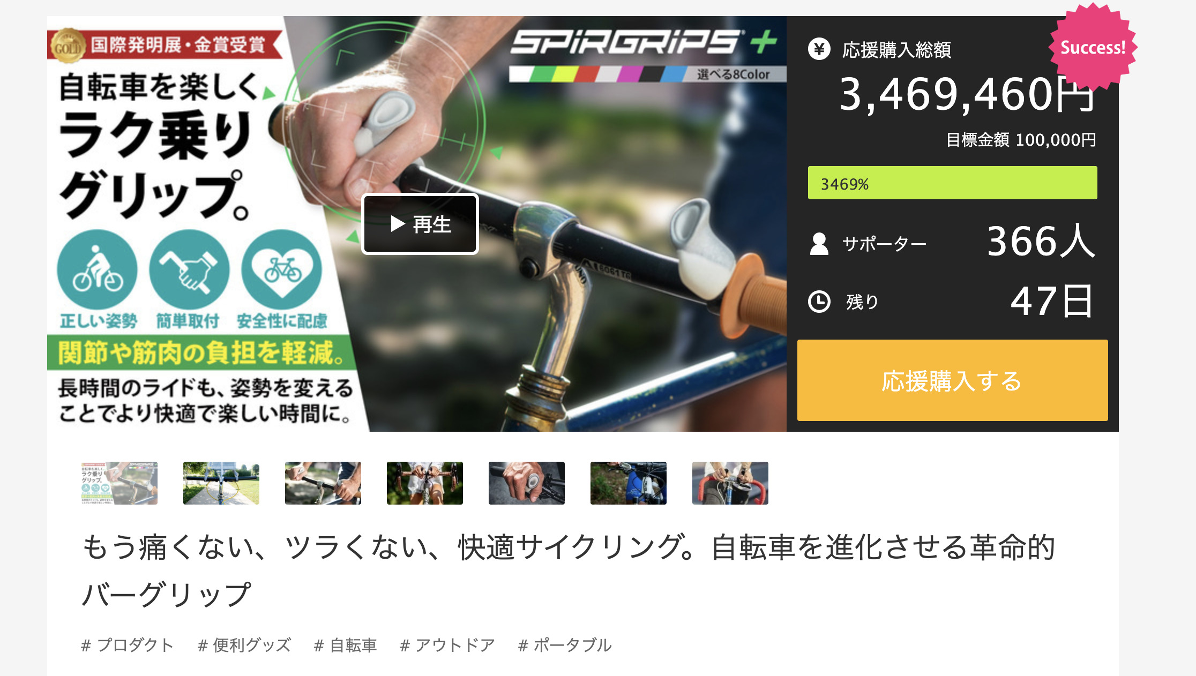
Task: Open the # 自転車 tag link
Action: [346, 645]
